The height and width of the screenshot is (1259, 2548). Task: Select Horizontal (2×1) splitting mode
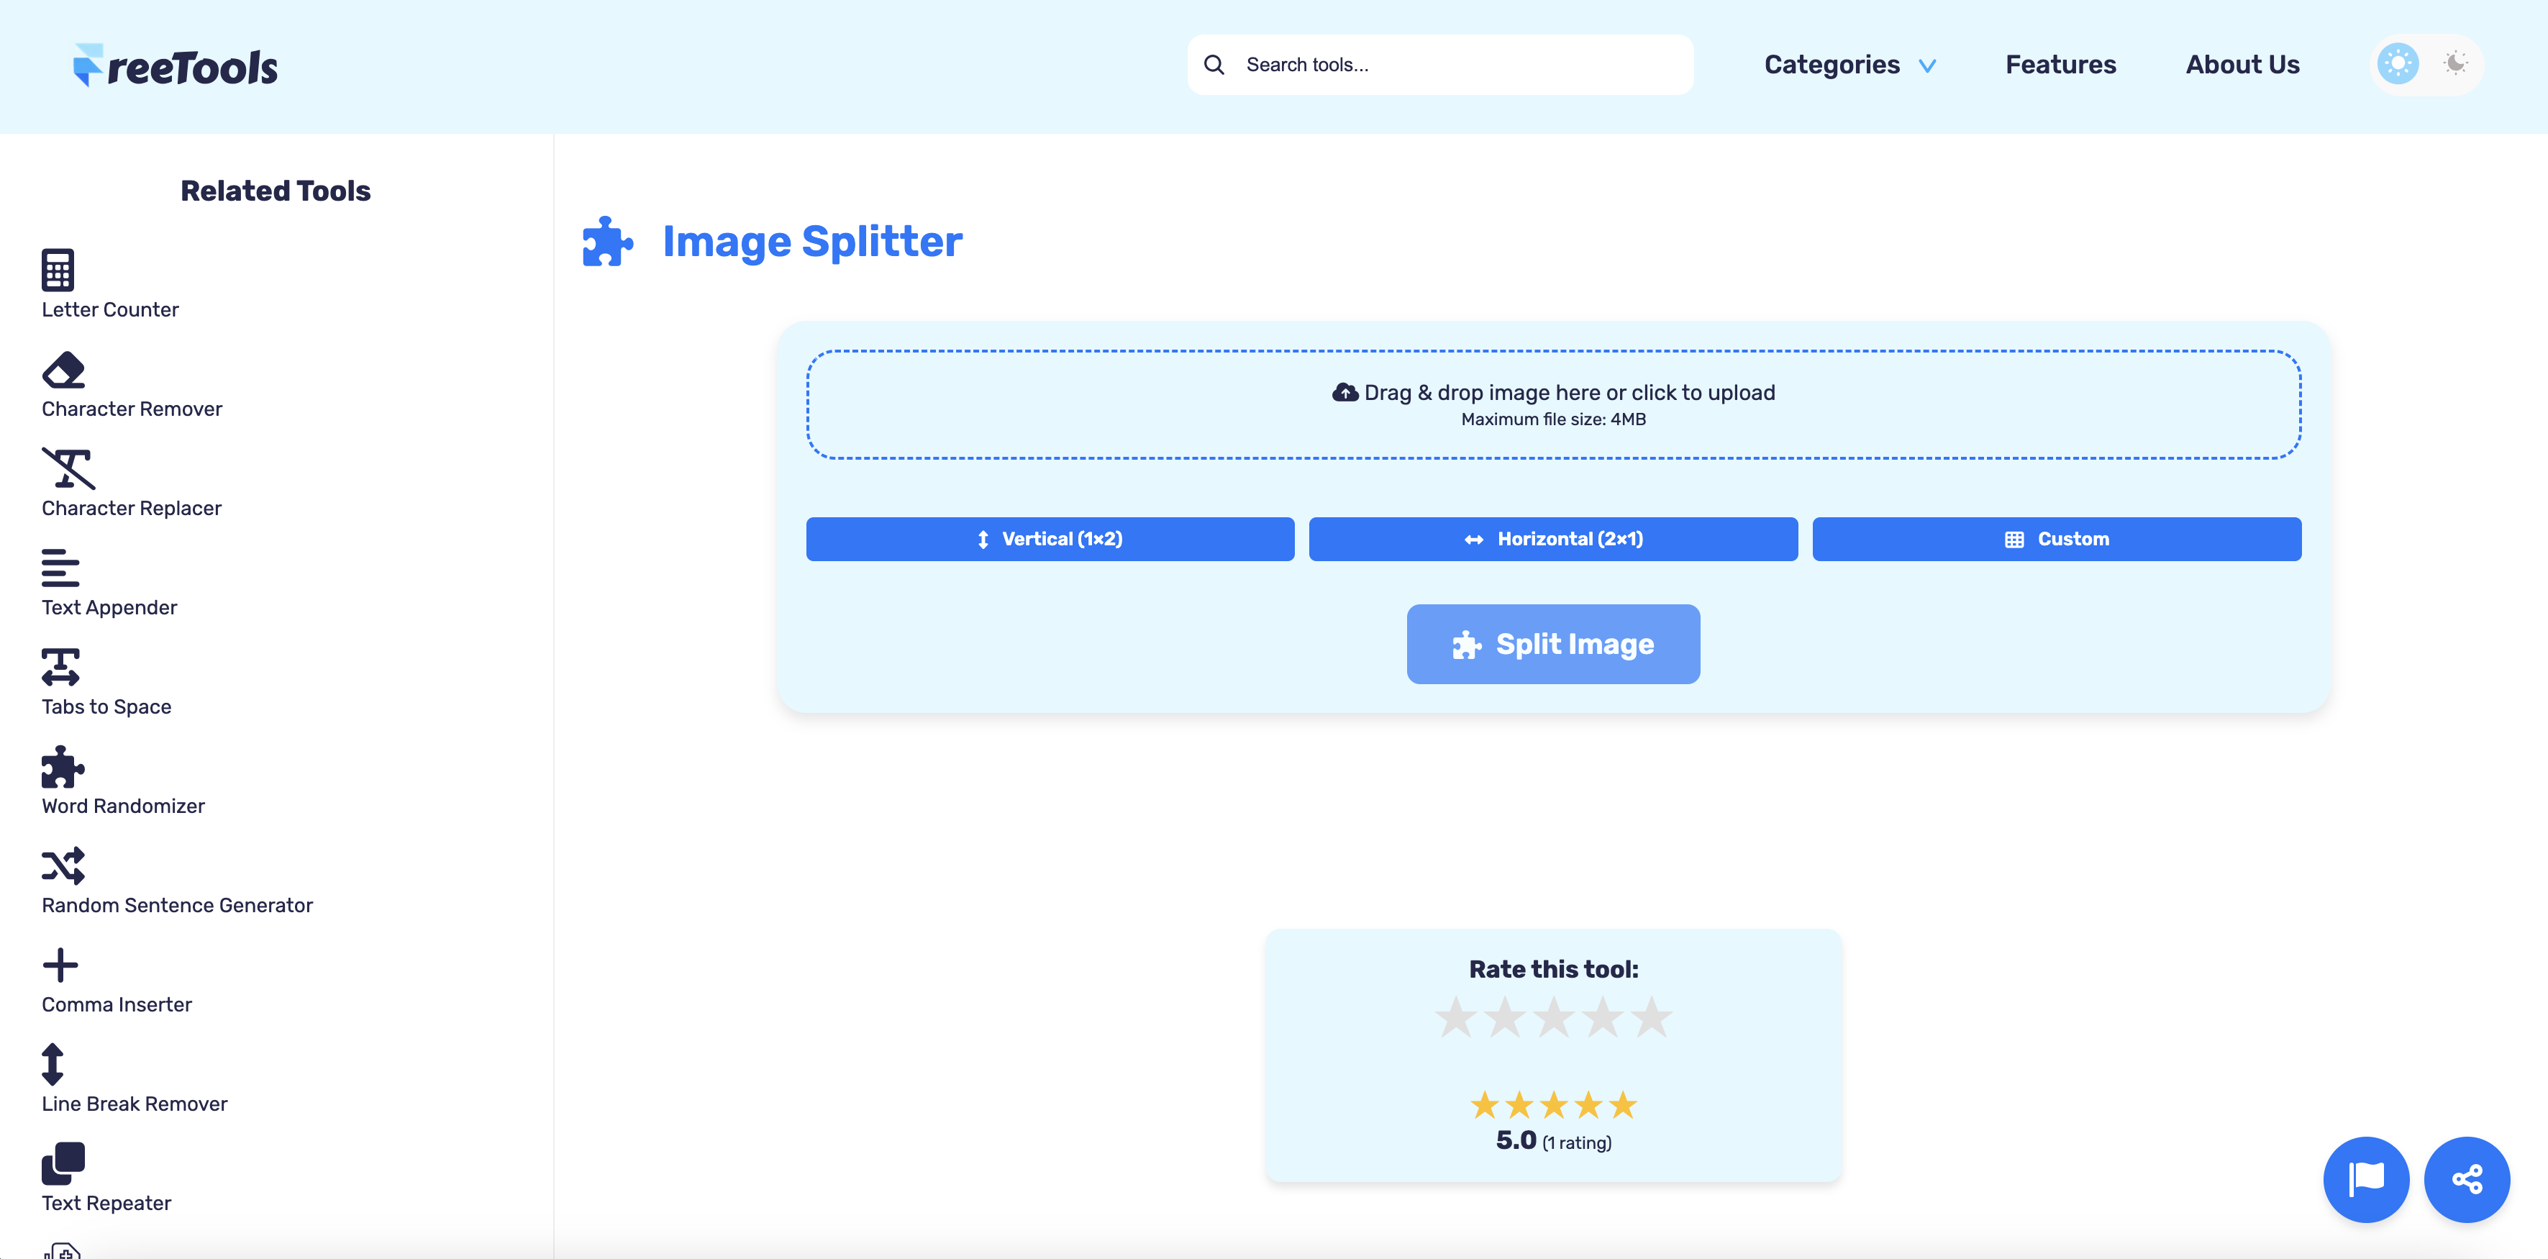[x=1553, y=539]
